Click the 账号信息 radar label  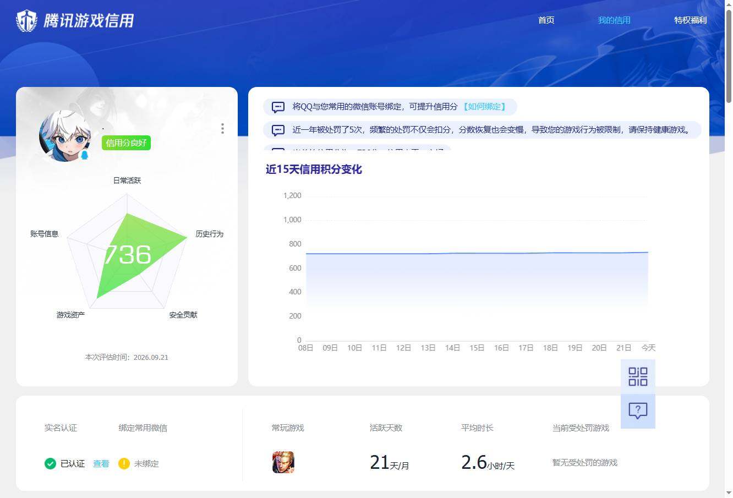click(44, 234)
